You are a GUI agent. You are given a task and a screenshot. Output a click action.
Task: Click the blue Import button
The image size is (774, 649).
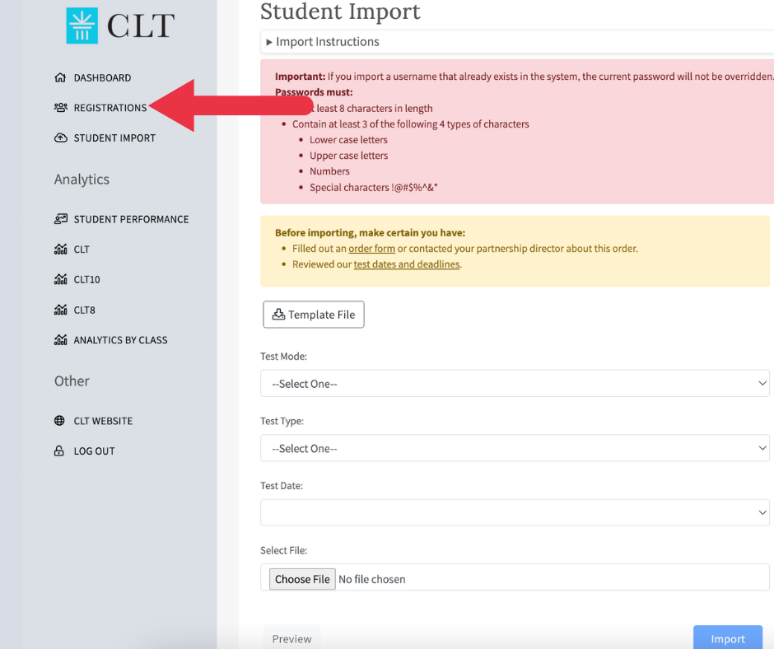coord(727,638)
